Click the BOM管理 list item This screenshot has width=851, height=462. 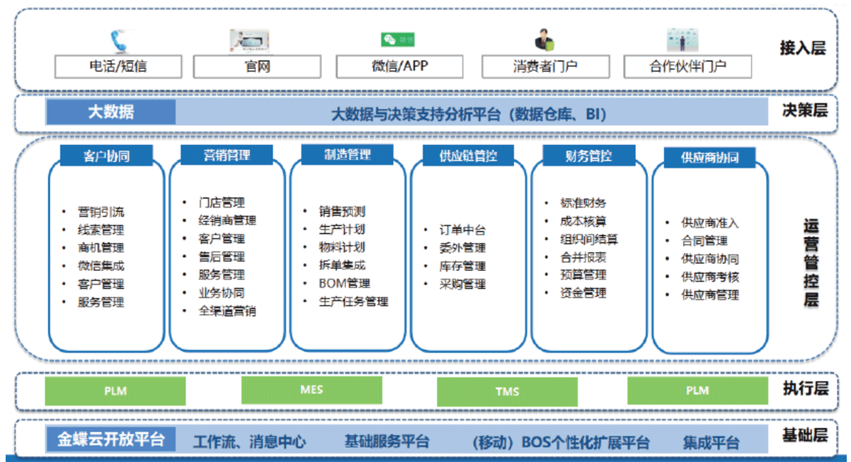tap(345, 284)
